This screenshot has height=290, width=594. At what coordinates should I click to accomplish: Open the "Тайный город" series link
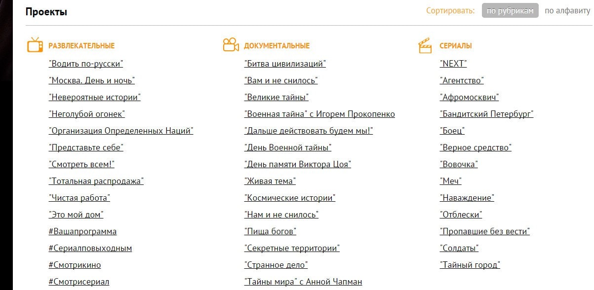(x=470, y=265)
